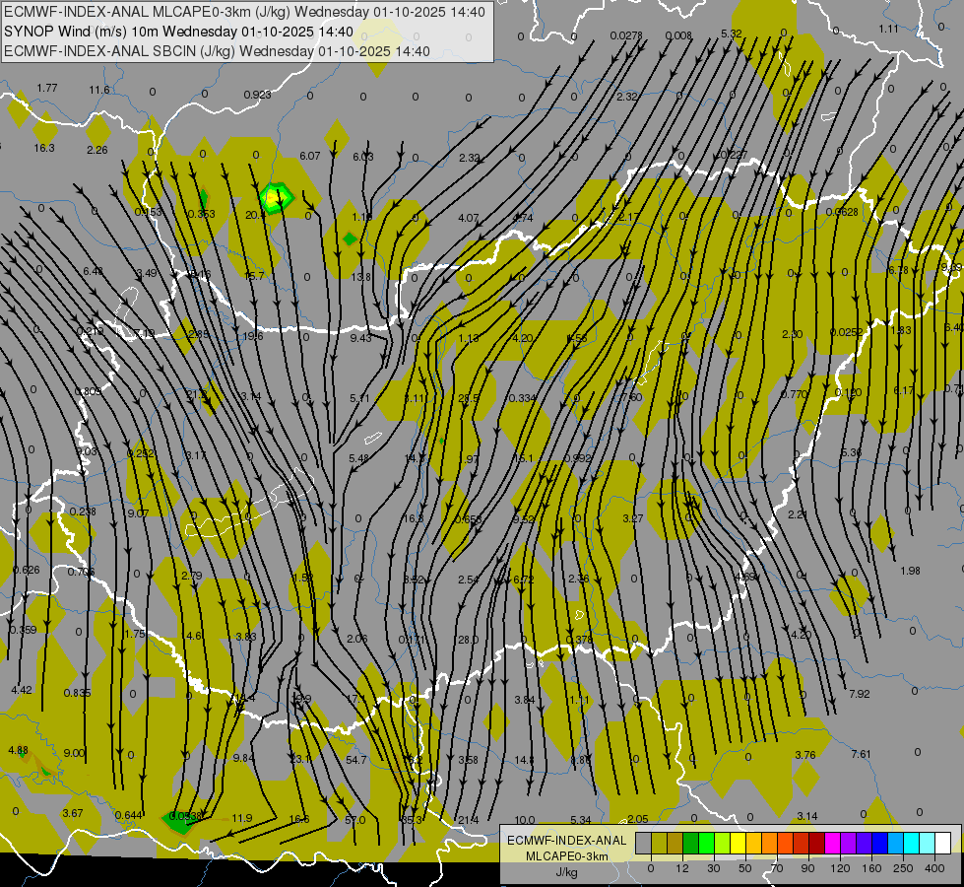This screenshot has height=887, width=964.
Task: Click the legend tick label 160
Action: [871, 868]
